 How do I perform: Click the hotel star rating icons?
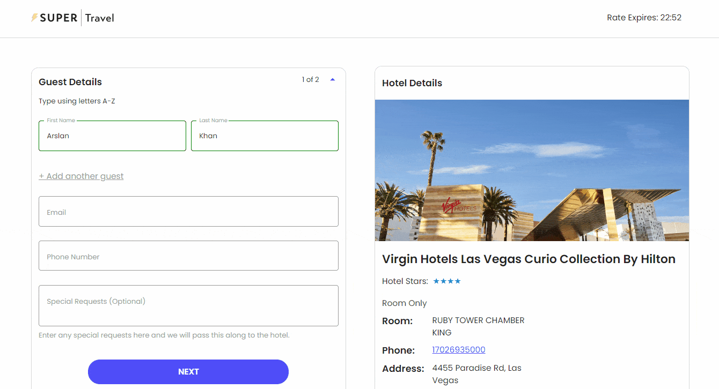point(447,281)
